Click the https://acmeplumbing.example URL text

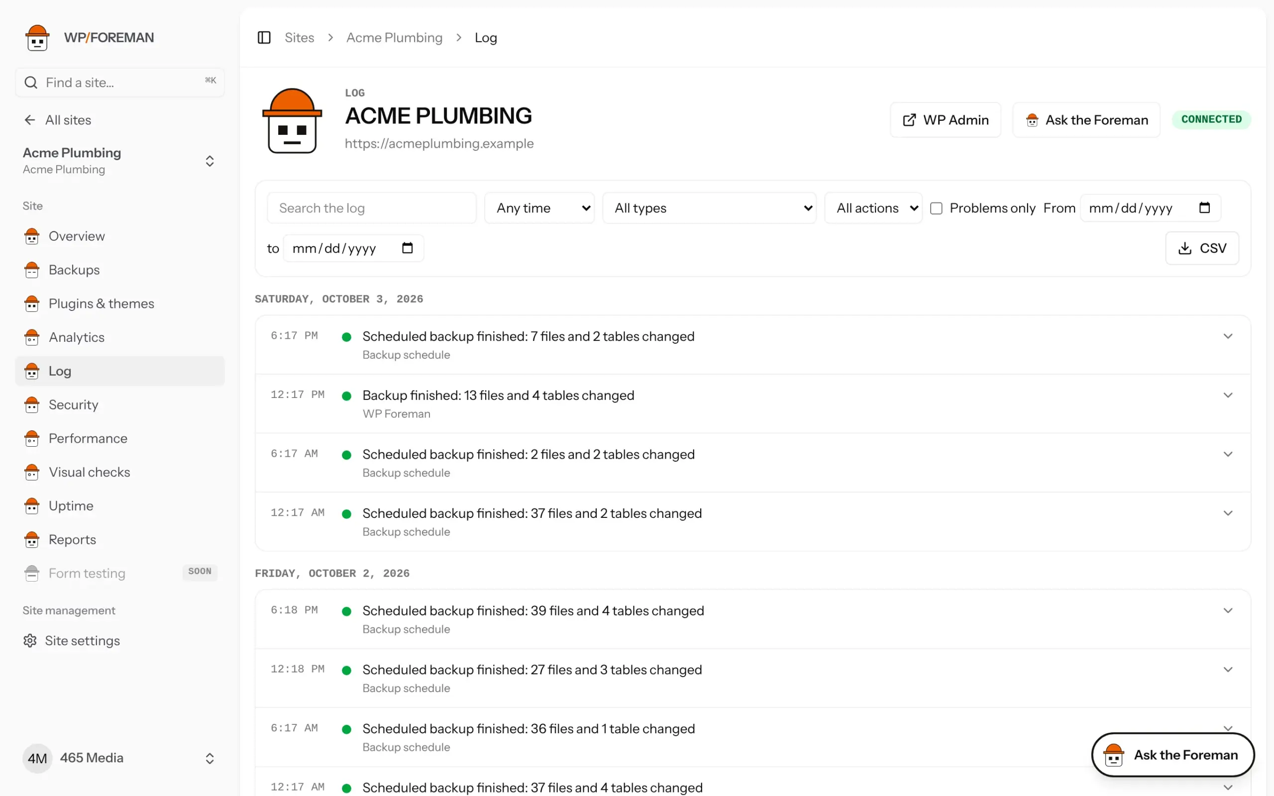[439, 144]
